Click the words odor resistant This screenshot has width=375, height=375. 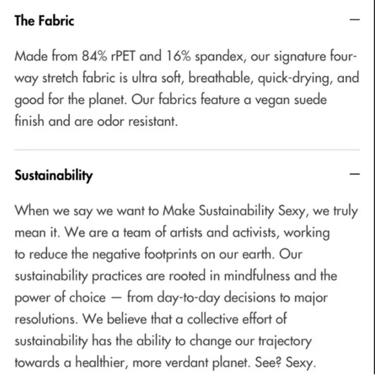[137, 122]
